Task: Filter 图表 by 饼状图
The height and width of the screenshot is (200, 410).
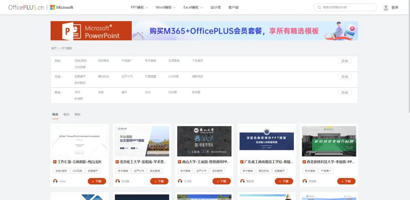Action: pyautogui.click(x=196, y=92)
